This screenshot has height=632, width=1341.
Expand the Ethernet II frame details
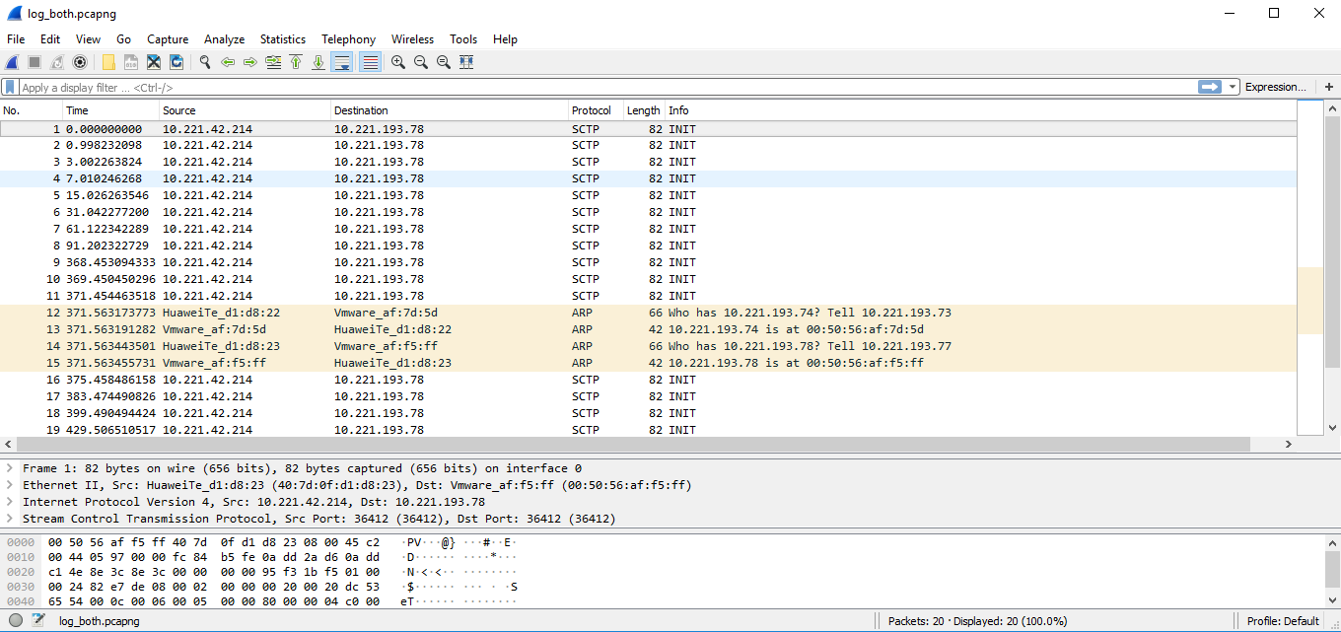point(10,485)
